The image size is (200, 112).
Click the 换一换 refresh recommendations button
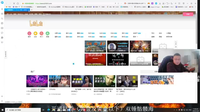pyautogui.click(x=176, y=45)
